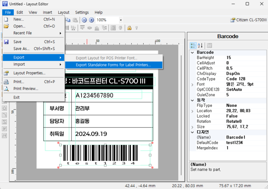Click the Bring to Front icon
This screenshot has width=268, height=189.
click(x=113, y=28)
